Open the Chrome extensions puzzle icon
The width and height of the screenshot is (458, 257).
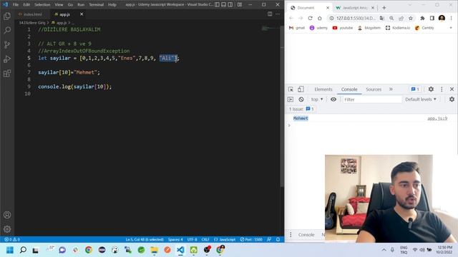pos(422,18)
